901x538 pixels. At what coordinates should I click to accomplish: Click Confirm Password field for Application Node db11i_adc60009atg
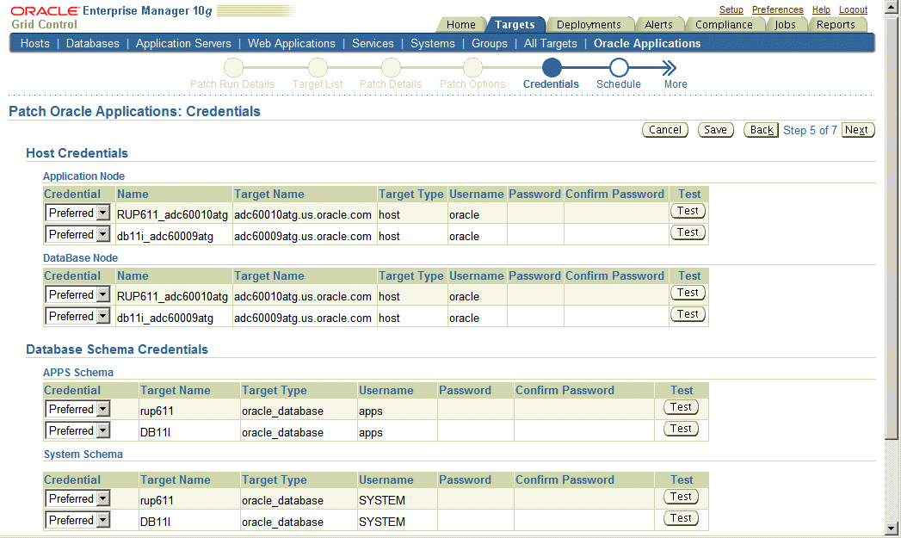(616, 234)
